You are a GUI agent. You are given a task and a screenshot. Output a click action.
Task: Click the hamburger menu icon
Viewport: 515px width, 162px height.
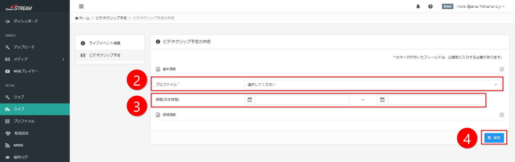(x=81, y=6)
